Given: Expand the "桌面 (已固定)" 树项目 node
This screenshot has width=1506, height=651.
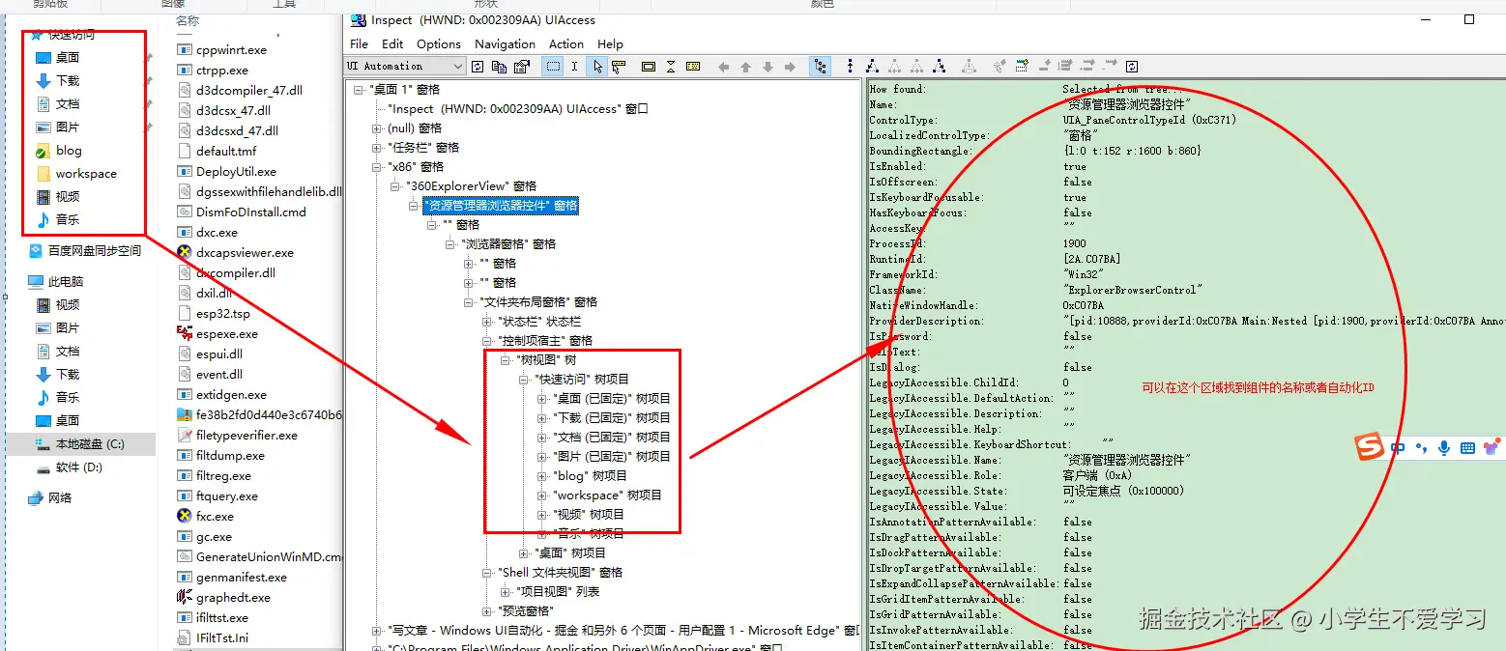Looking at the screenshot, I should (542, 399).
